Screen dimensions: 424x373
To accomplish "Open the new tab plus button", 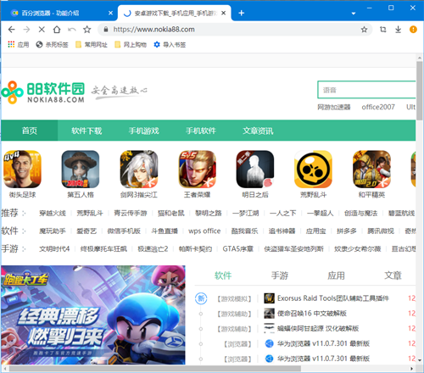I will (x=241, y=13).
